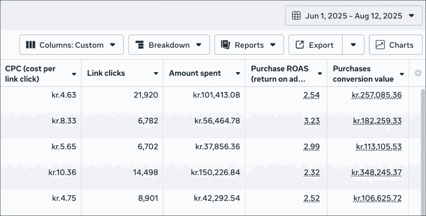
Task: Click the Breakdown stacked-bars icon
Action: tap(139, 45)
